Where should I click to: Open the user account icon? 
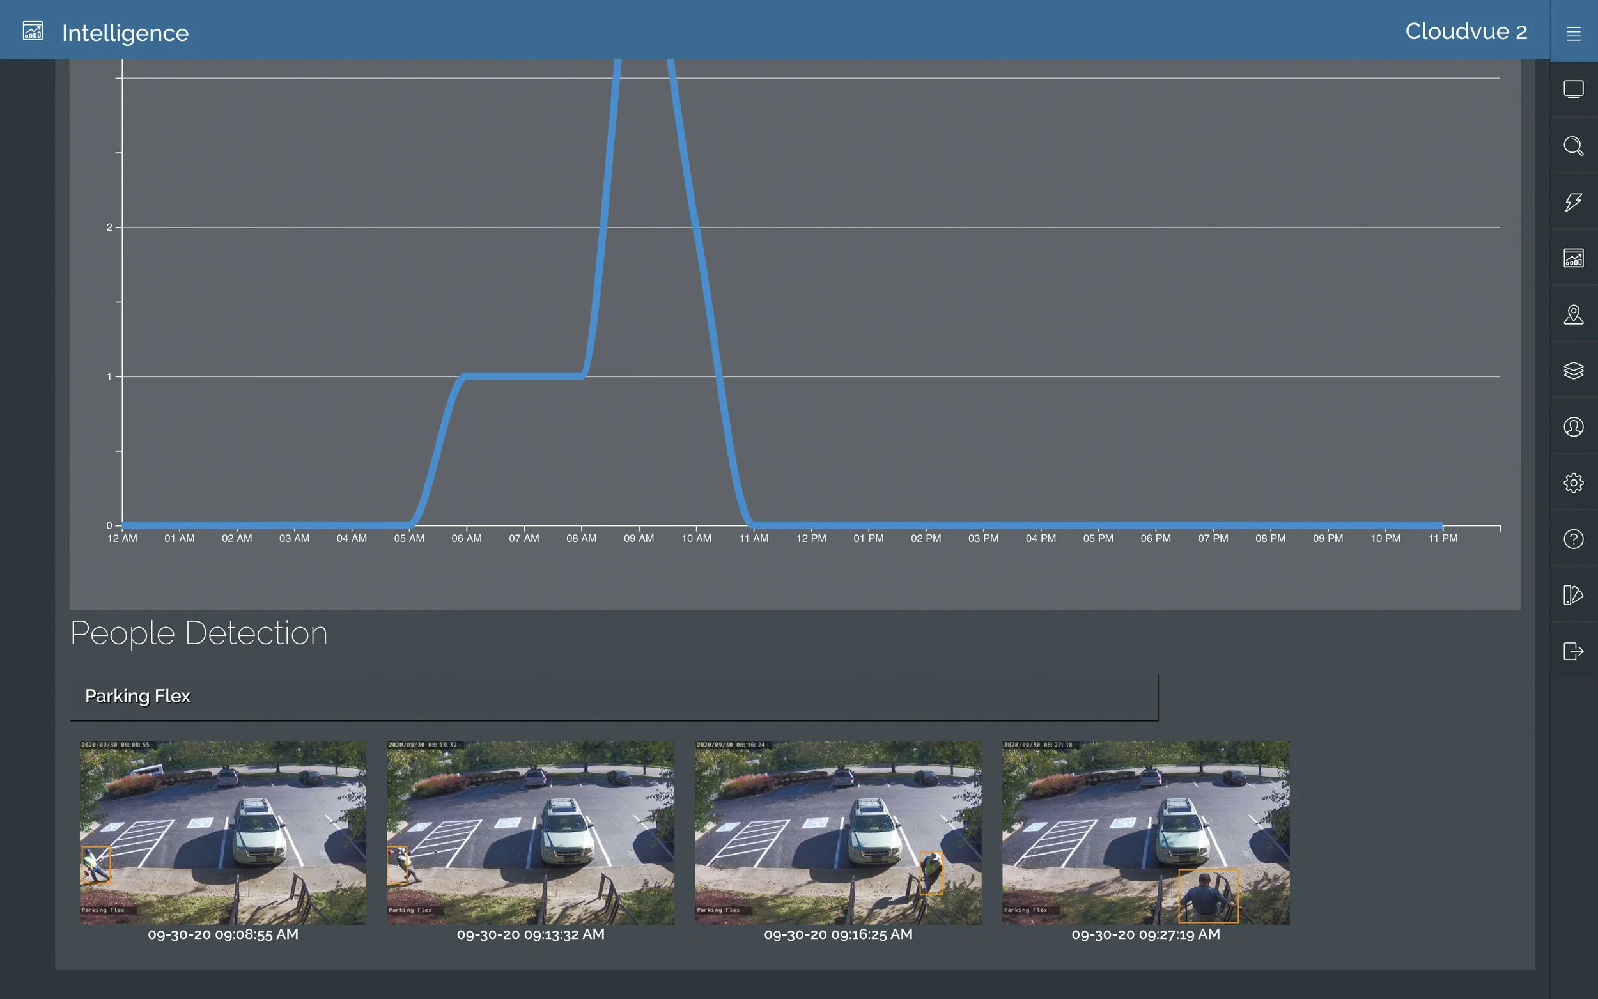pyautogui.click(x=1574, y=427)
